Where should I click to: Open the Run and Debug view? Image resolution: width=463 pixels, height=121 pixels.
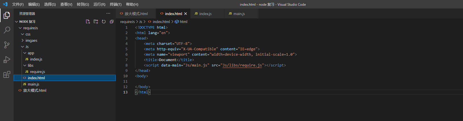point(7,60)
